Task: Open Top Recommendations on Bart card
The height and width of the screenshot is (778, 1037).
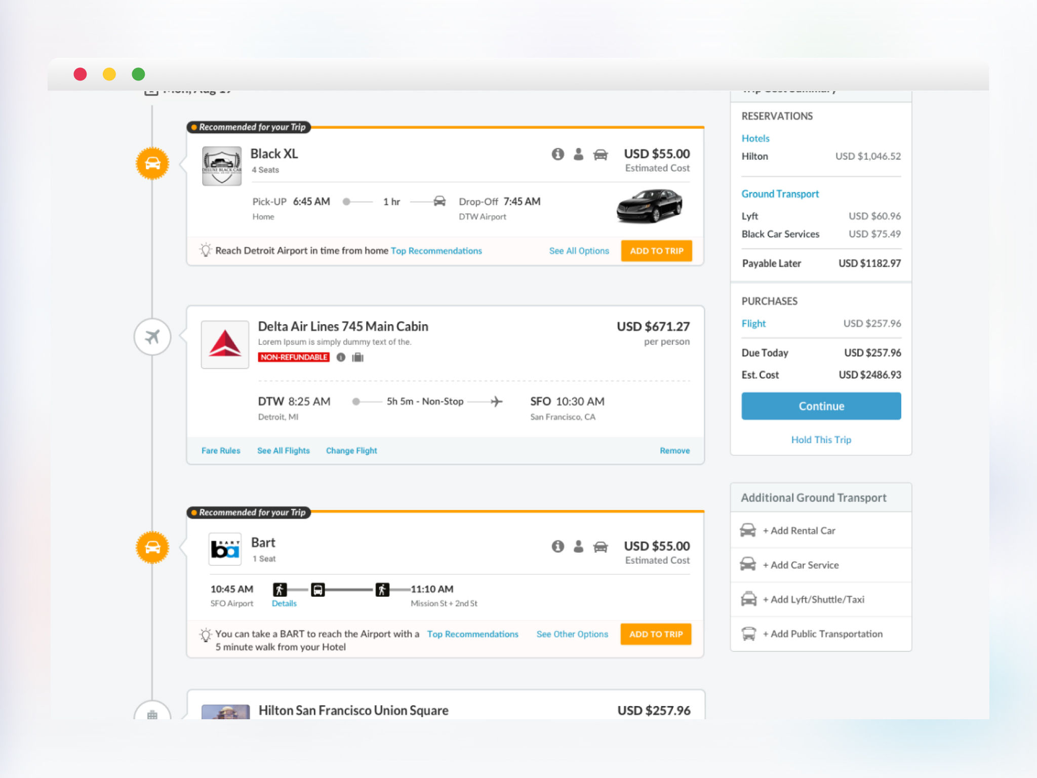Action: click(x=473, y=634)
